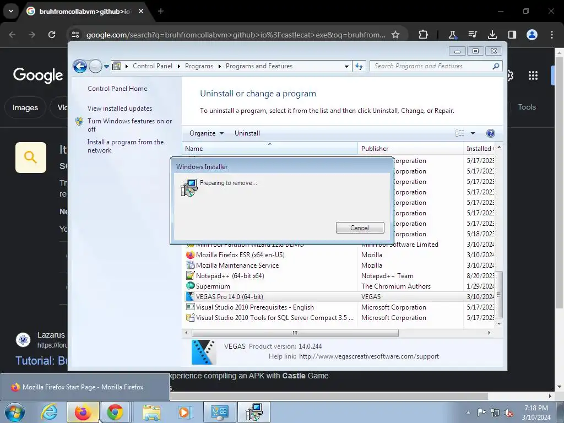Sort list by the Publisher column
The height and width of the screenshot is (423, 564).
click(x=410, y=149)
